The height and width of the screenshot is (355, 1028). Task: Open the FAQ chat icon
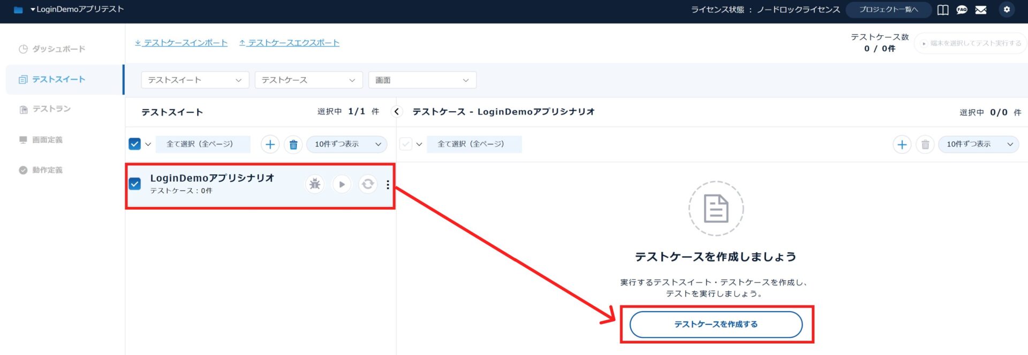(962, 10)
